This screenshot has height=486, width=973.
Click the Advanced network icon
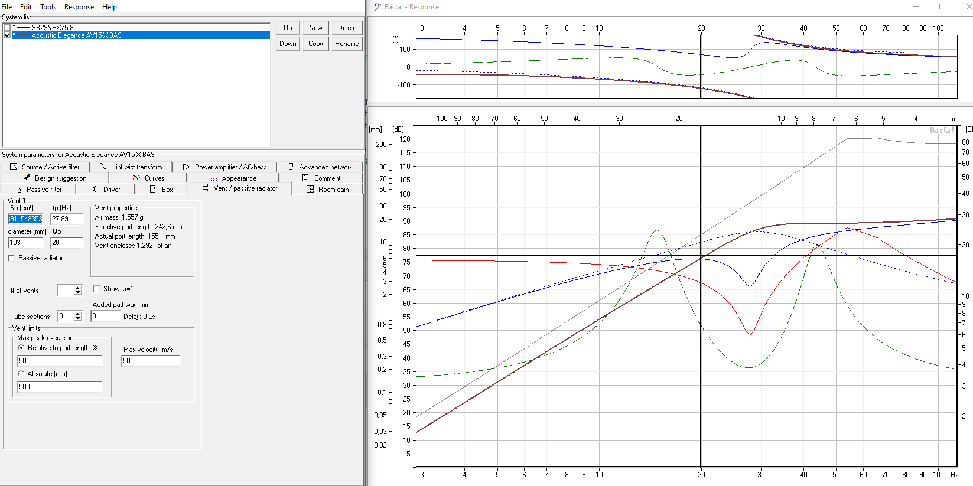coord(291,167)
